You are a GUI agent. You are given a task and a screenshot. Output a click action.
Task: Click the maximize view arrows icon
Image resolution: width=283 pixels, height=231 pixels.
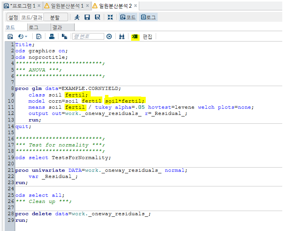110,17
